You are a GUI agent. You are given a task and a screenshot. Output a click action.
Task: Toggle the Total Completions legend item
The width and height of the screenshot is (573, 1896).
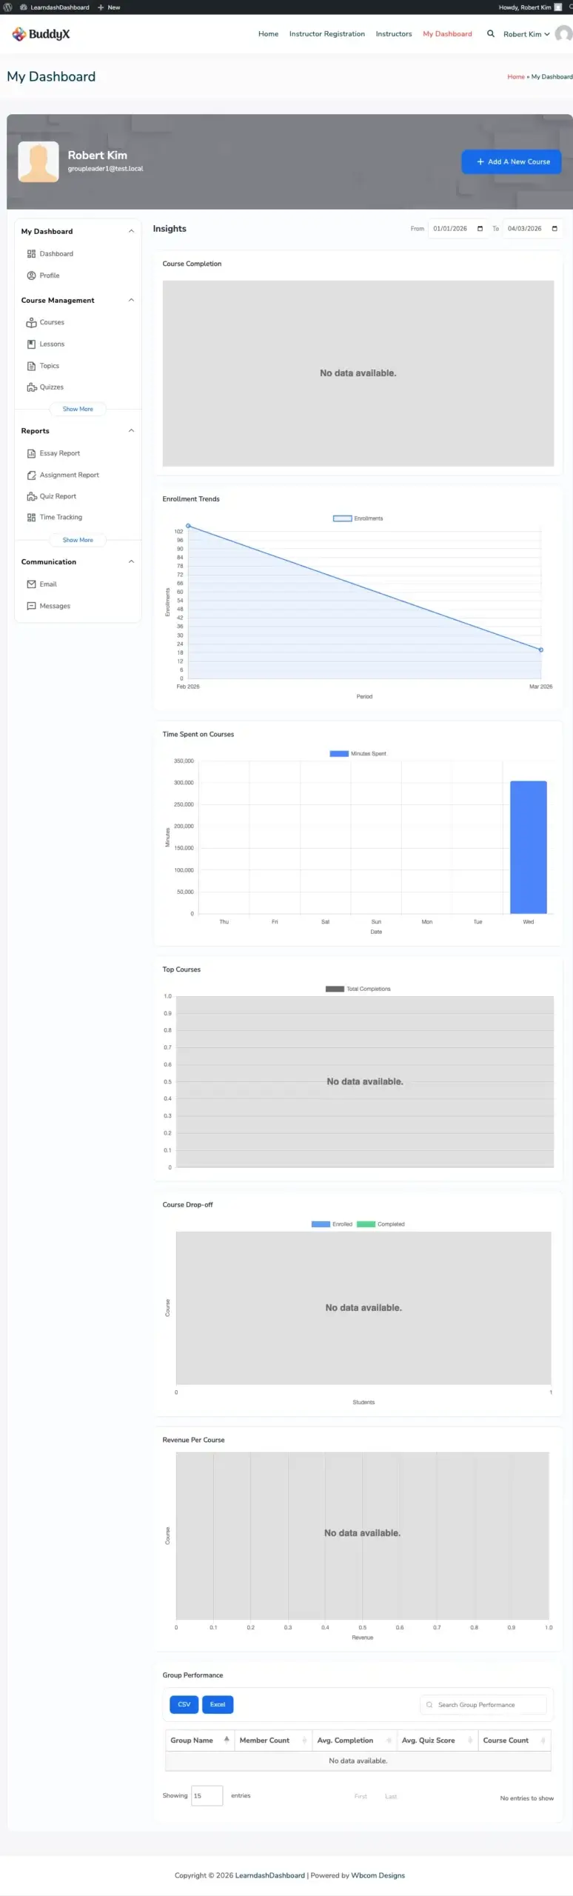click(x=358, y=989)
